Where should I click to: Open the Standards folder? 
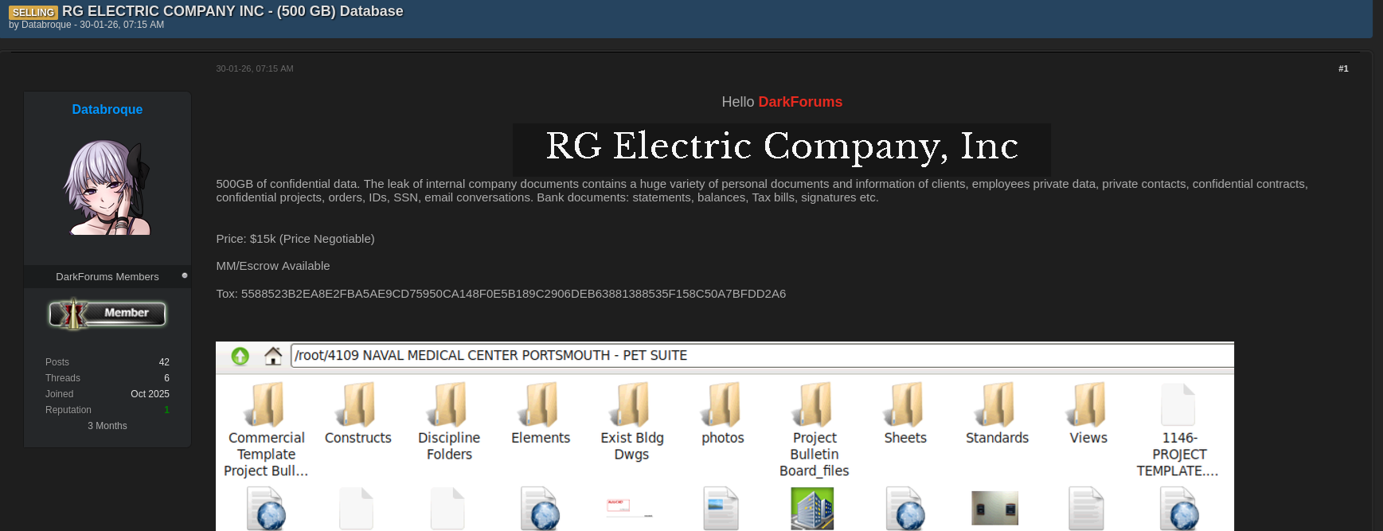(997, 413)
